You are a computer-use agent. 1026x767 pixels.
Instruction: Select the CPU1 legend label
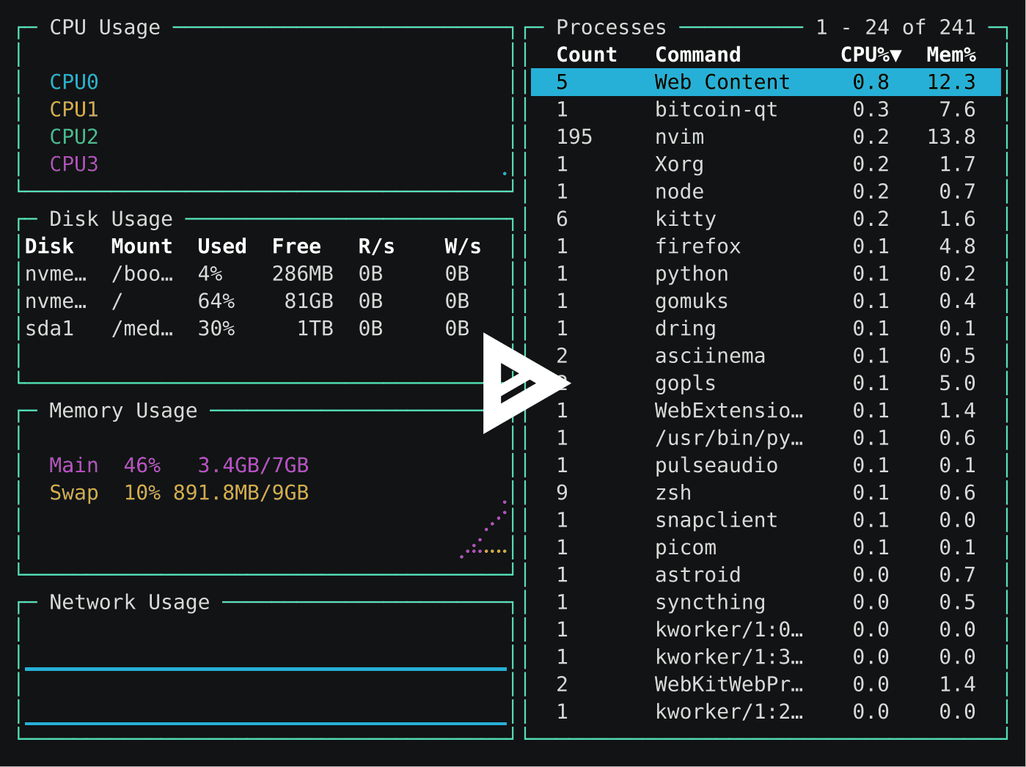pos(73,109)
